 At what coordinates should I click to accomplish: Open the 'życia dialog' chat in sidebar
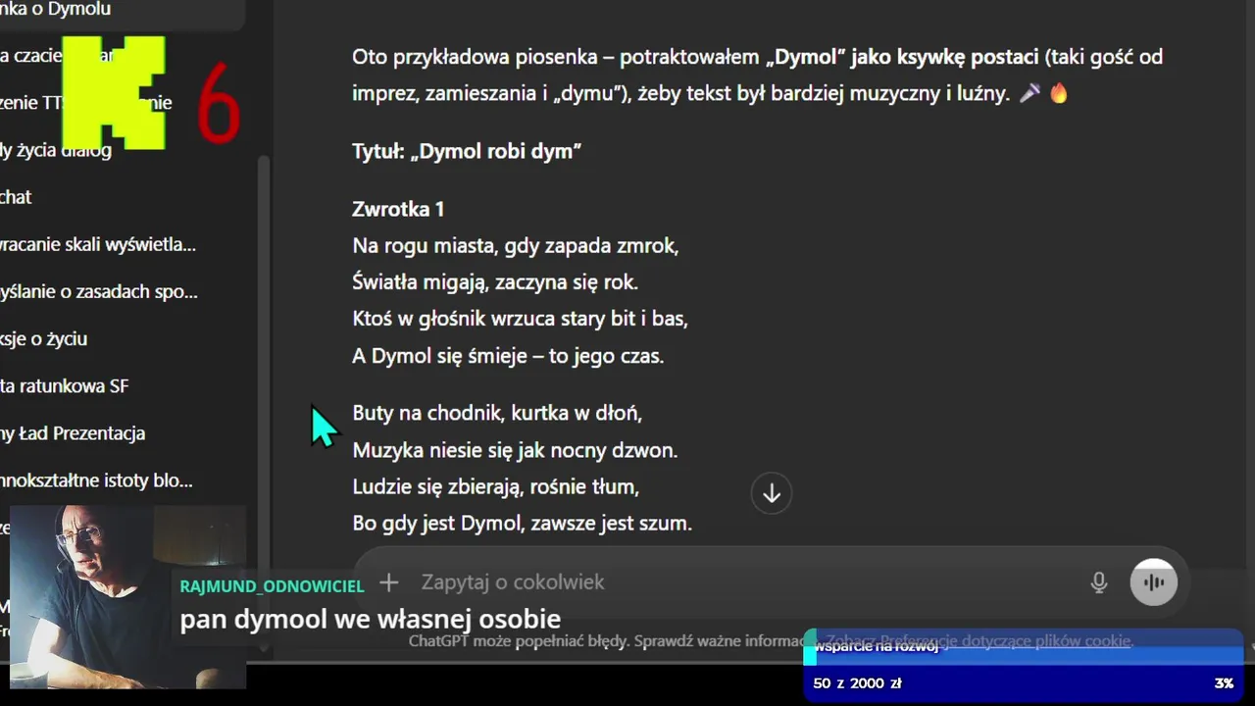tap(56, 150)
